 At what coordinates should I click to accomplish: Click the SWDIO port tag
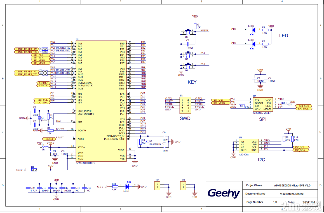tap(43, 83)
